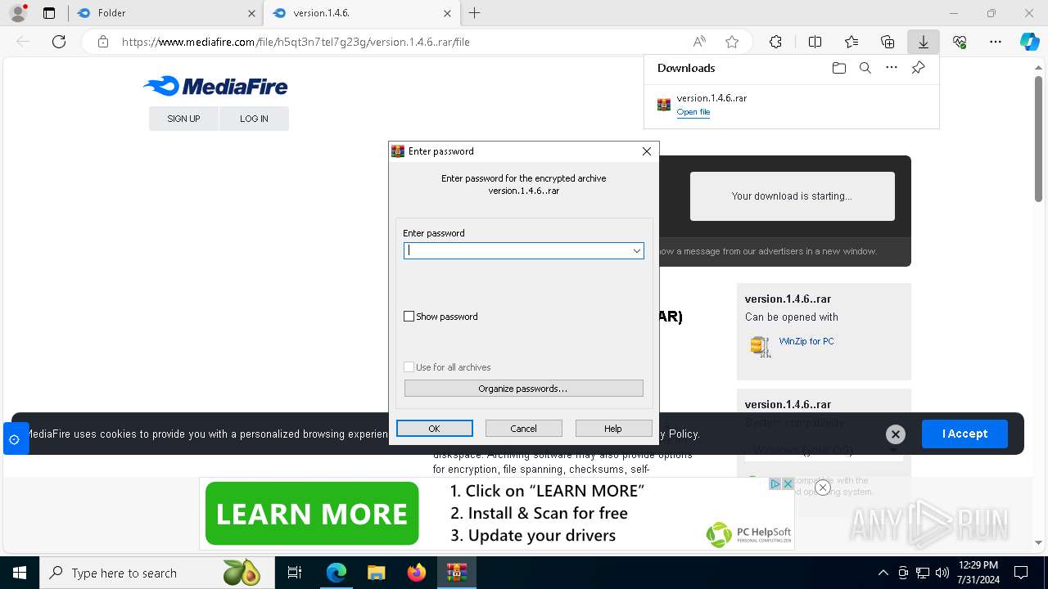
Task: Click the AdChoices icon on the ad
Action: coord(776,484)
